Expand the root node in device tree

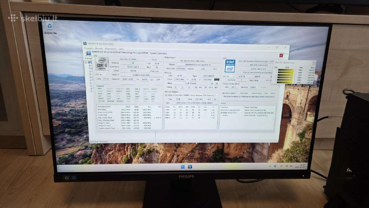click(x=86, y=62)
